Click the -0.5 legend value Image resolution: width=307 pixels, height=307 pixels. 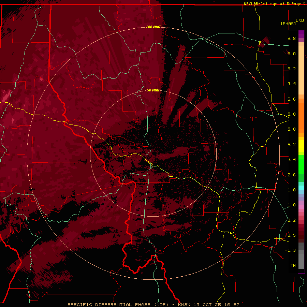pyautogui.click(x=290, y=235)
